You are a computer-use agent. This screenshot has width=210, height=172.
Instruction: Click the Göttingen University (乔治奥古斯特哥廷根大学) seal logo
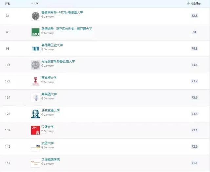tap(35, 65)
